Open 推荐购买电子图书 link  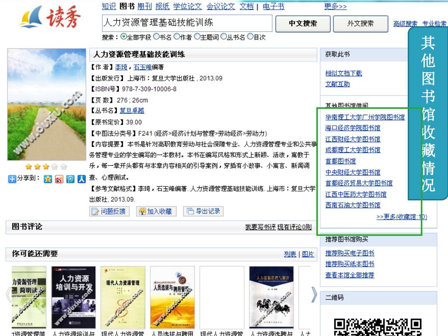pos(350,253)
